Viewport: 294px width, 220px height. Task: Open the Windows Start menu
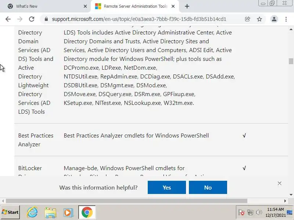point(10,212)
